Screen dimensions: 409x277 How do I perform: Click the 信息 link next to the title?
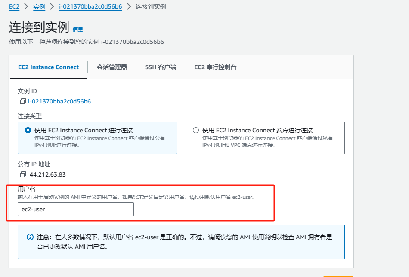pyautogui.click(x=78, y=29)
